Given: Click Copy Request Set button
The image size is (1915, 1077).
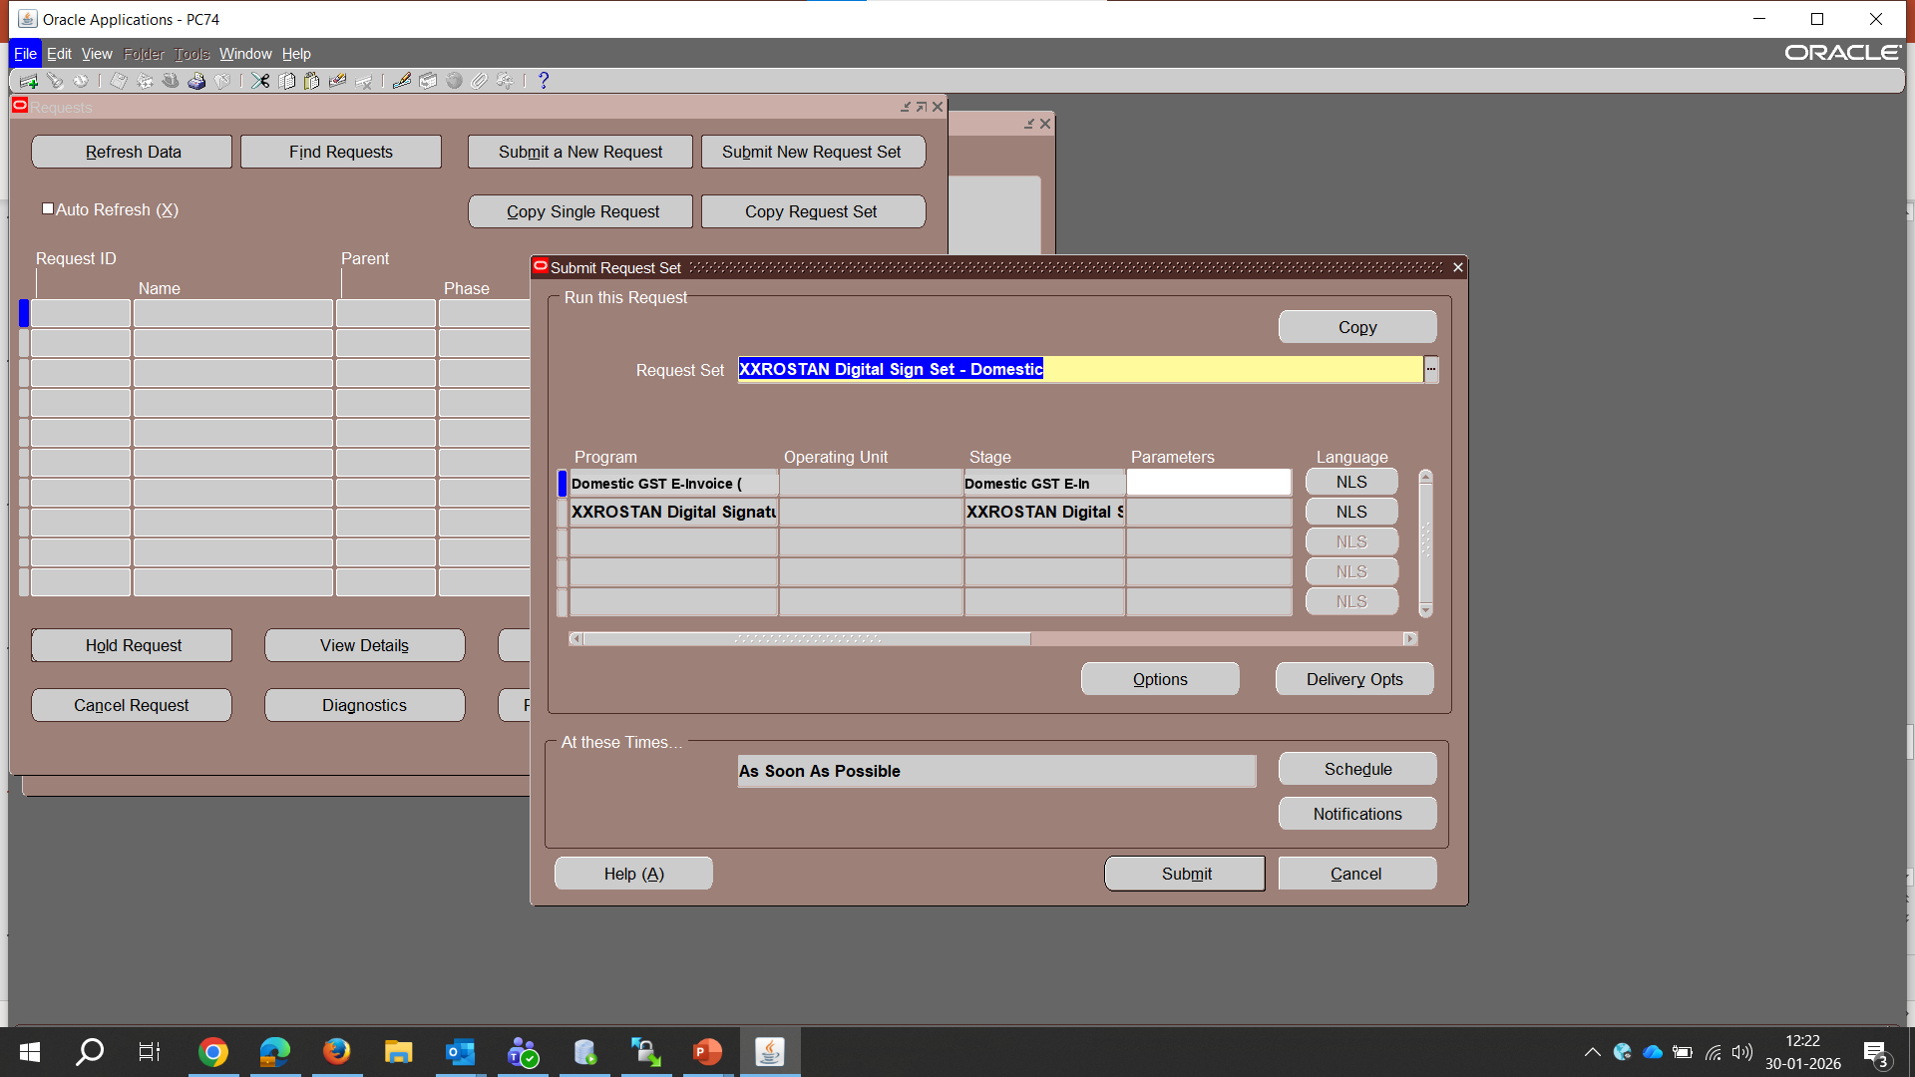Looking at the screenshot, I should click(813, 211).
